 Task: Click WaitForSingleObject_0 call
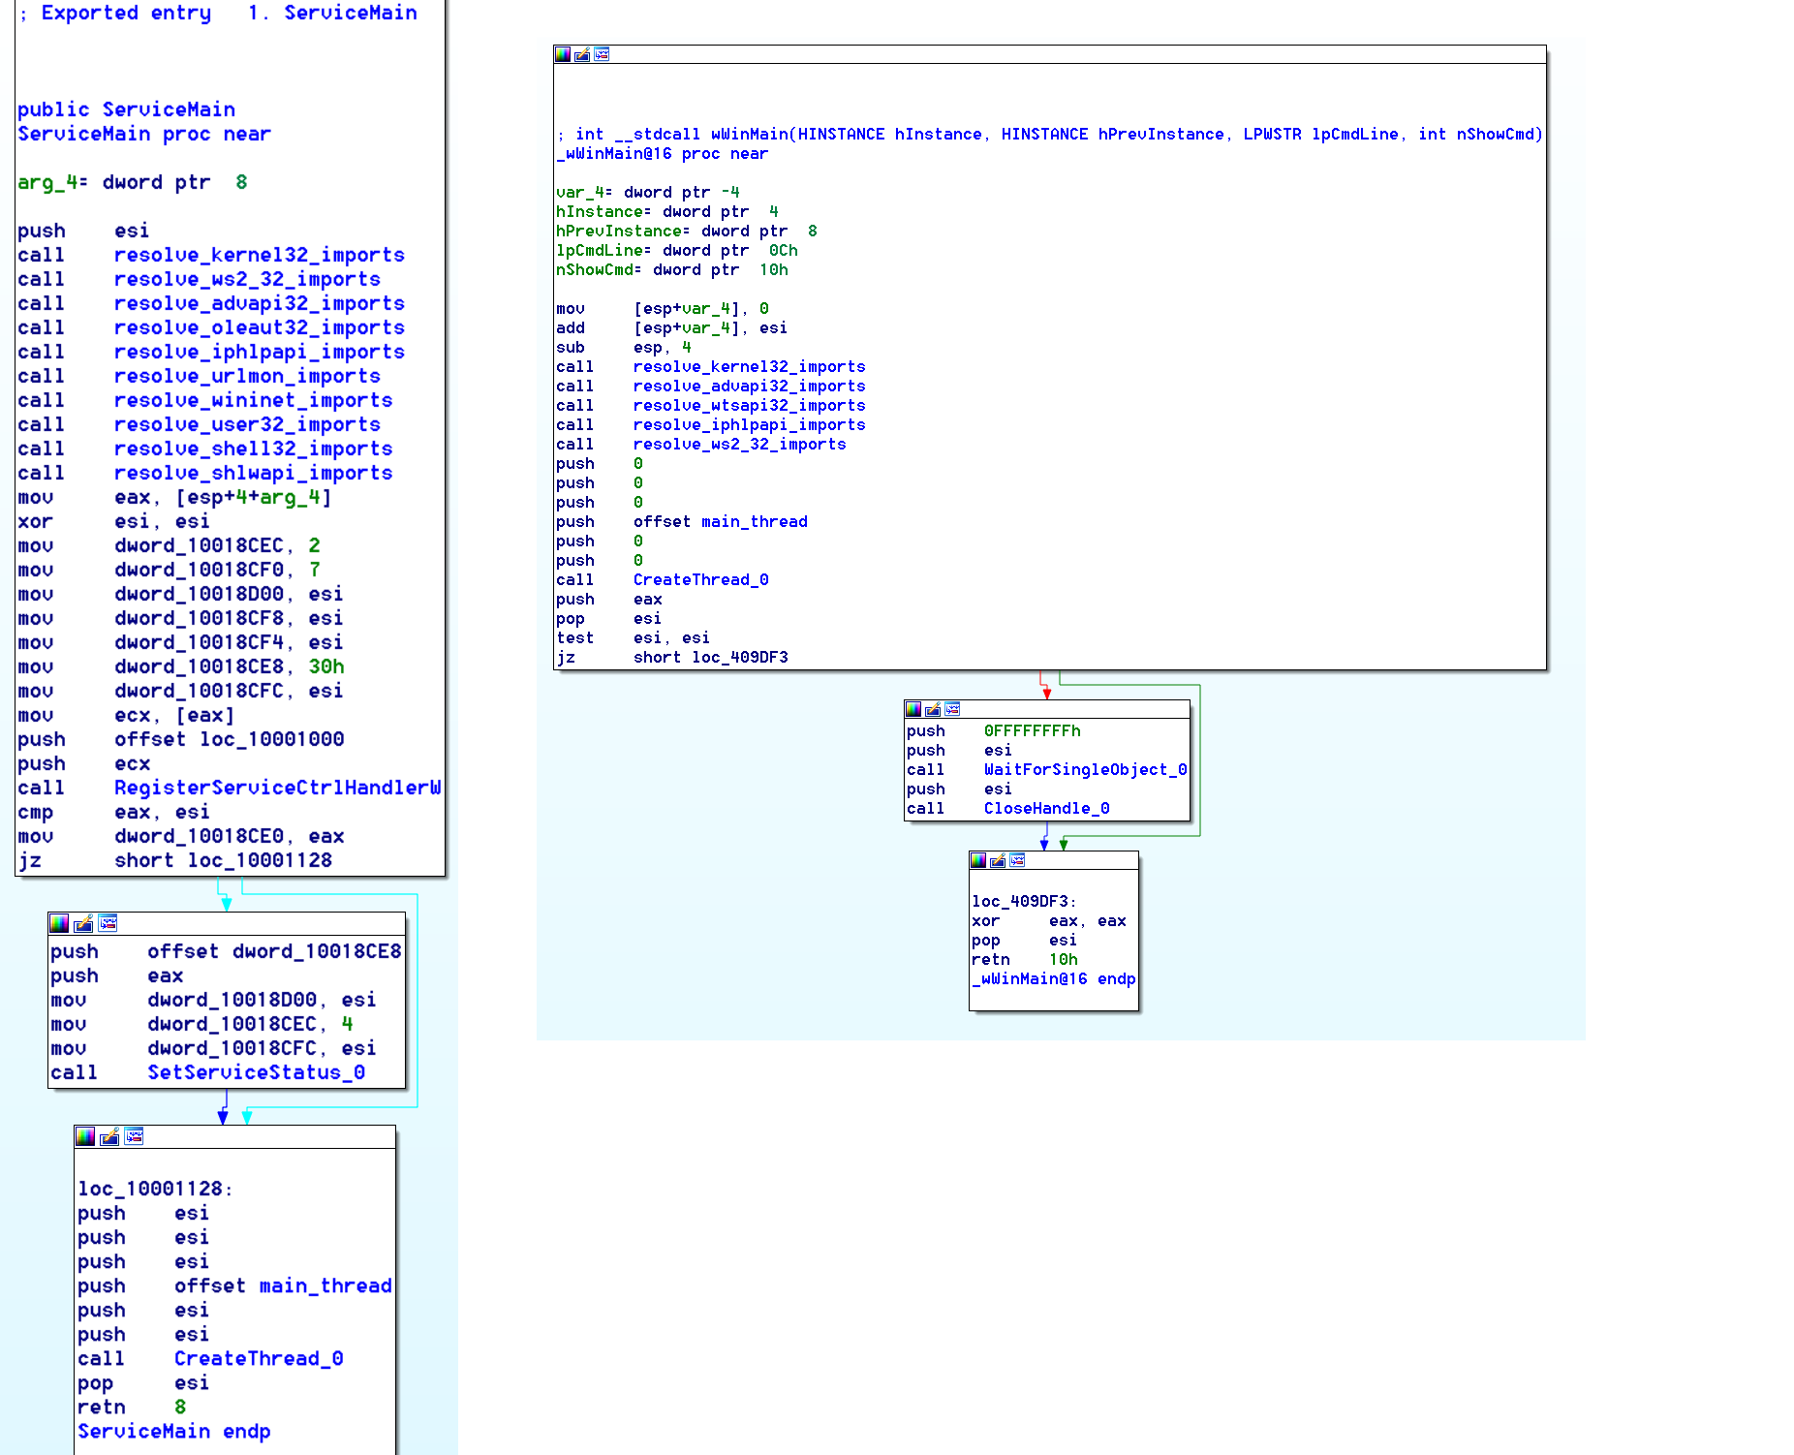pyautogui.click(x=1086, y=769)
